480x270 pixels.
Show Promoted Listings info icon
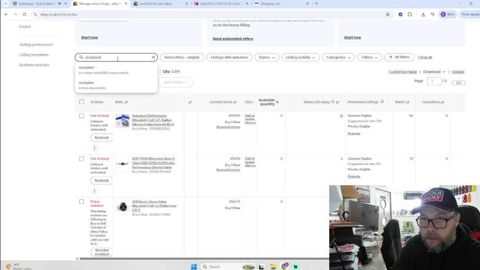point(382,102)
